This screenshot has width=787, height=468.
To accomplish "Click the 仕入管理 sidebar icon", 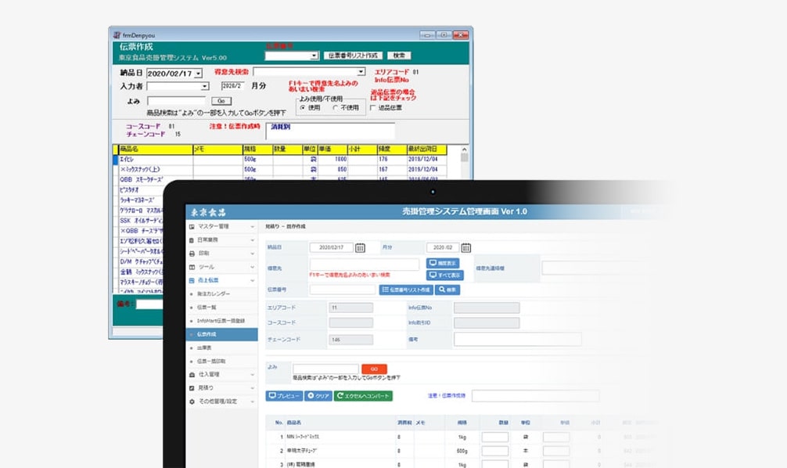I will coord(192,375).
